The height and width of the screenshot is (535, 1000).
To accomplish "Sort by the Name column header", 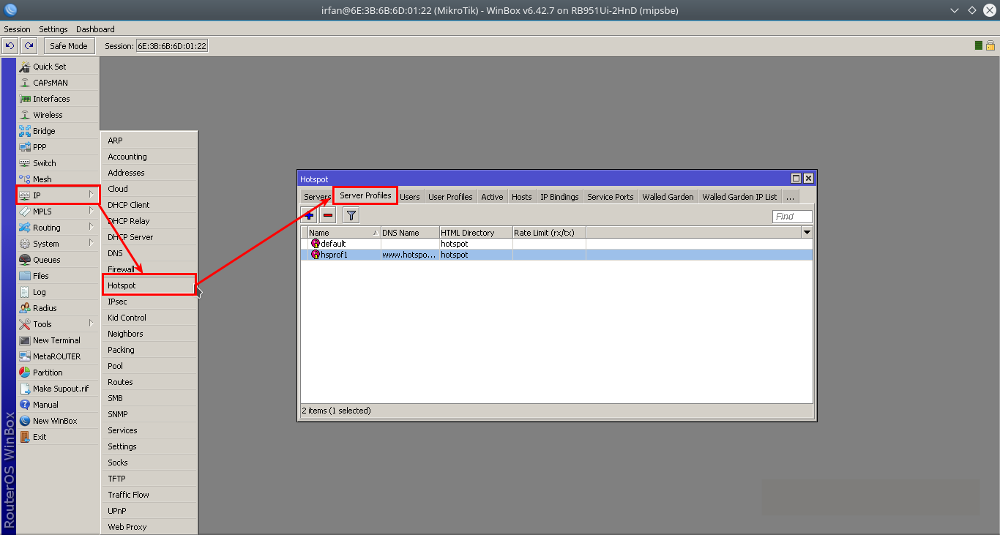I will tap(344, 233).
